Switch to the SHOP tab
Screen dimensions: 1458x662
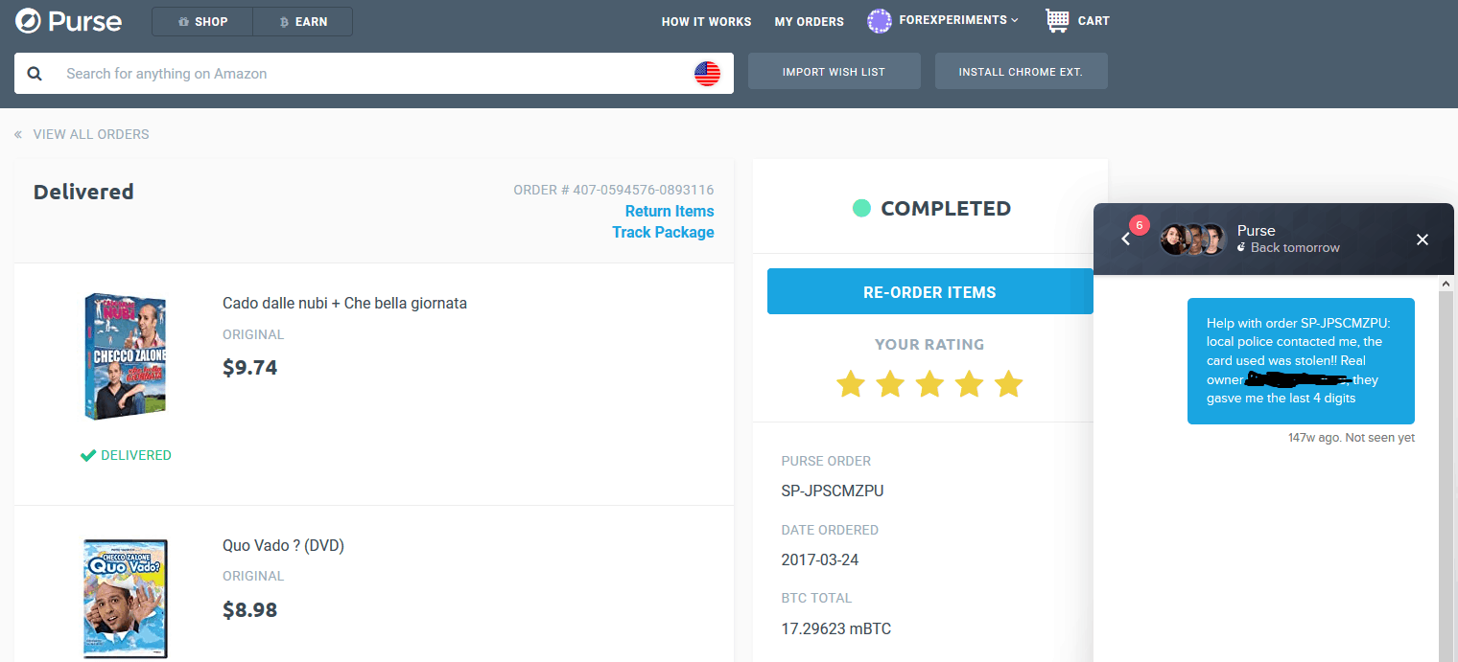202,21
